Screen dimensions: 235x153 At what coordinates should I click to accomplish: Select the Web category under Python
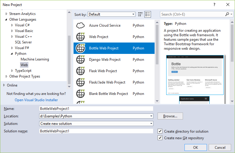(x=24, y=65)
